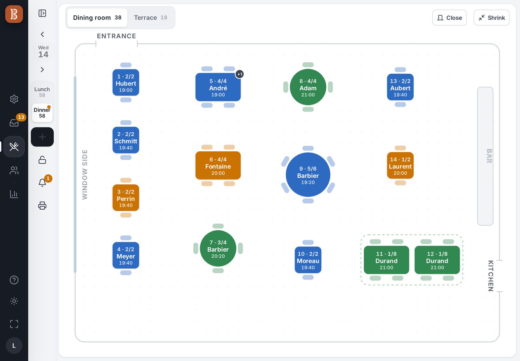
Task: Toggle light theme sun icon
Action: pyautogui.click(x=14, y=301)
